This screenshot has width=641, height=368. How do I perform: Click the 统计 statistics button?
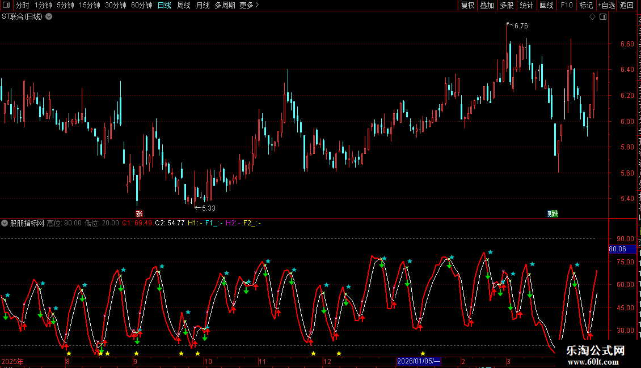click(526, 5)
